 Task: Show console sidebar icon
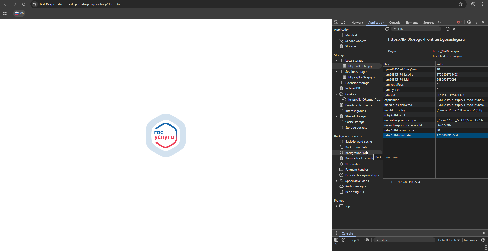click(x=336, y=240)
